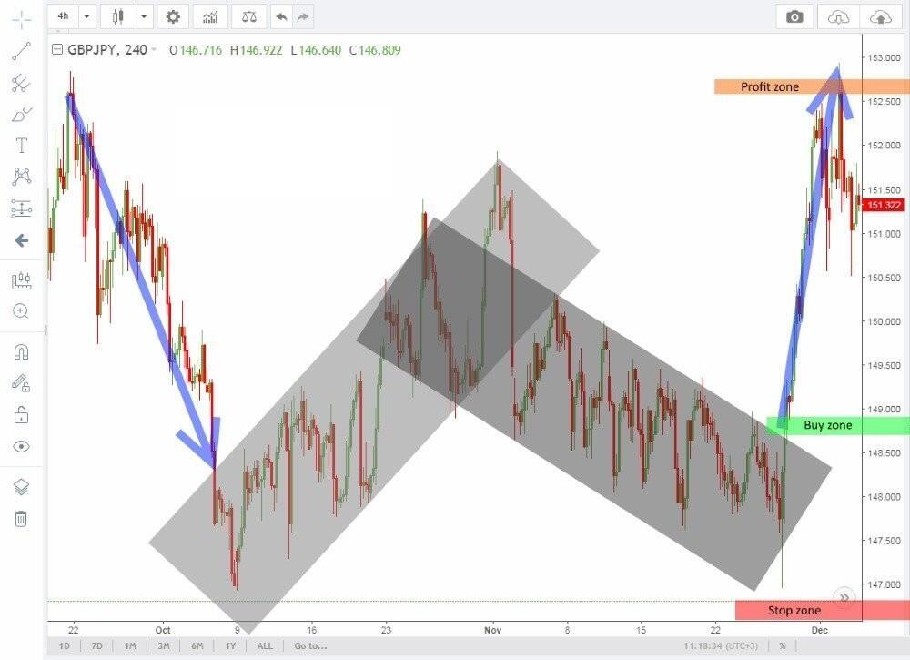Delete drawings with the trash icon

21,519
